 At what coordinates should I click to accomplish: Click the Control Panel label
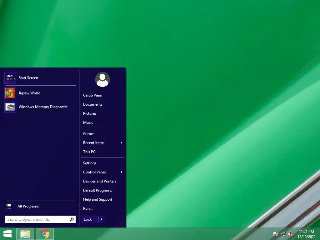coord(94,172)
